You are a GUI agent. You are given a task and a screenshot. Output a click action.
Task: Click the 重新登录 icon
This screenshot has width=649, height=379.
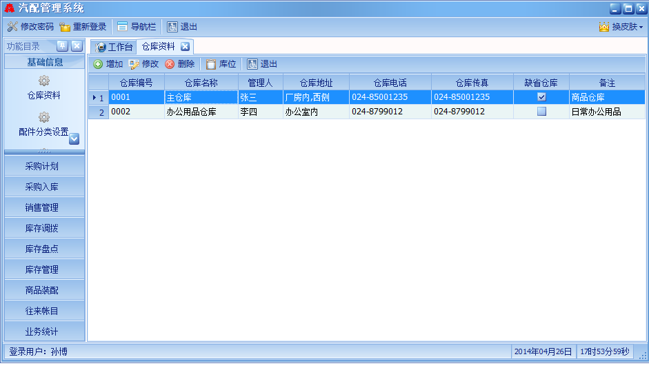(66, 27)
